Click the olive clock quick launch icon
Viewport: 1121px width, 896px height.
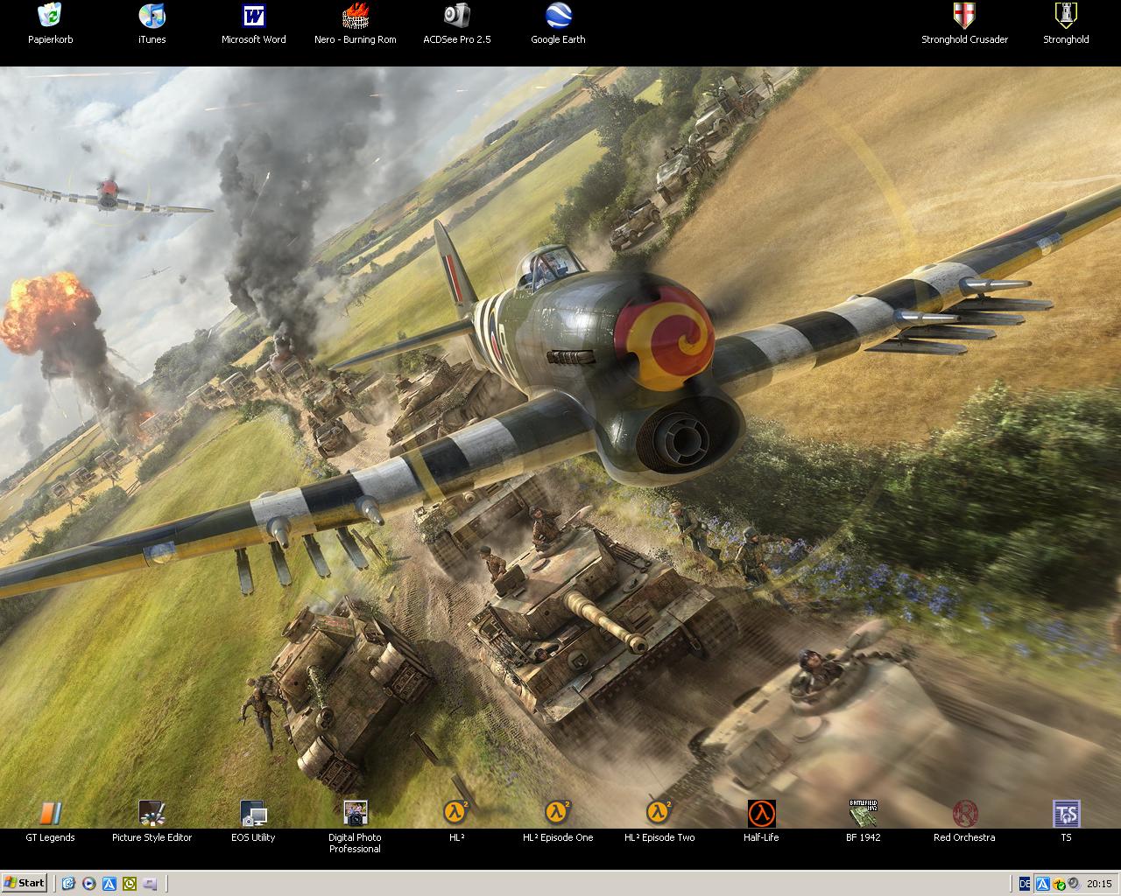click(130, 884)
